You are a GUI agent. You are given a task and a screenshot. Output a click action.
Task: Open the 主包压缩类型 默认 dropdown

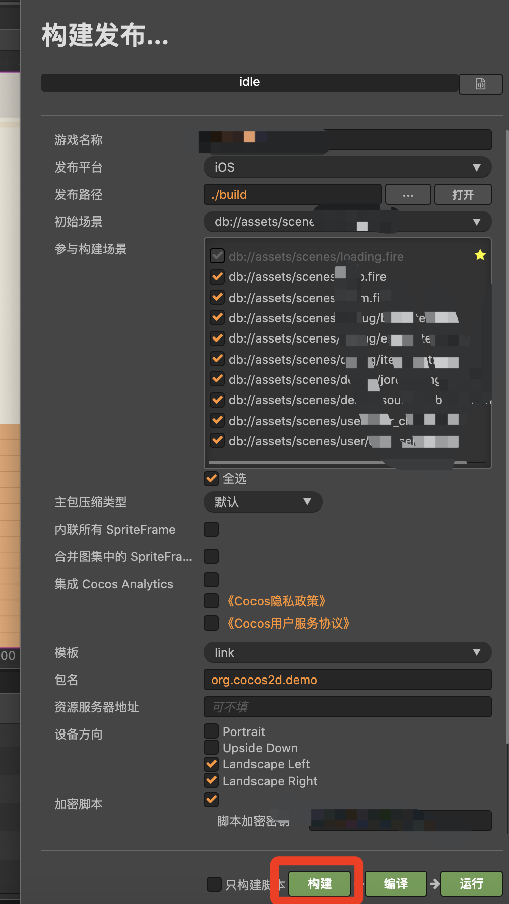coord(263,502)
